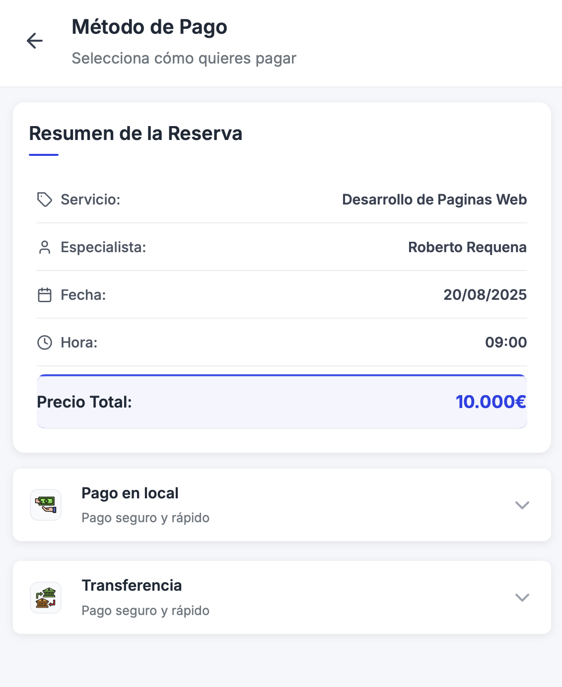
Task: Click the bank Transferencia icon
Action: point(46,598)
